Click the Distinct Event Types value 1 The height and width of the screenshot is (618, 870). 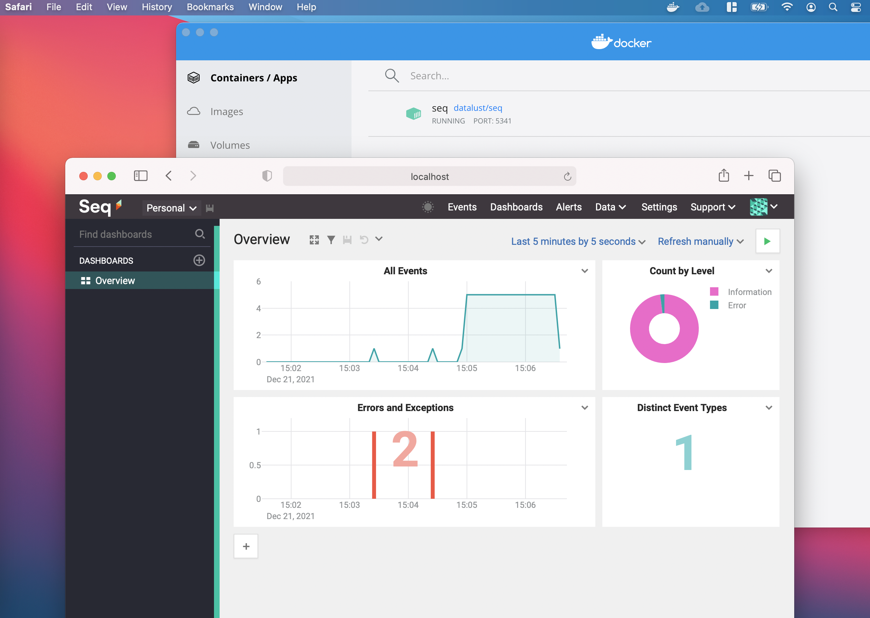684,453
